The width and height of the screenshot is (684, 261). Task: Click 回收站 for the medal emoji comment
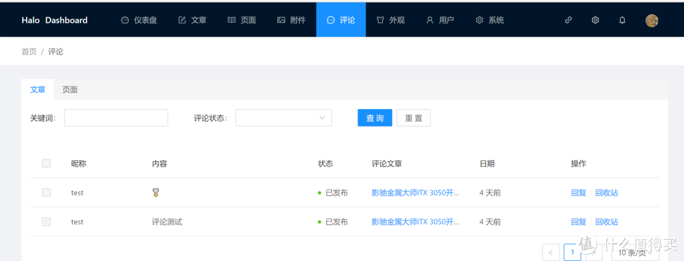[606, 193]
